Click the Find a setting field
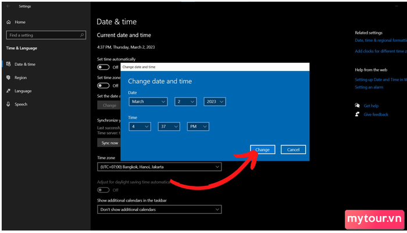Screen dimensions: 407x233 pyautogui.click(x=46, y=35)
